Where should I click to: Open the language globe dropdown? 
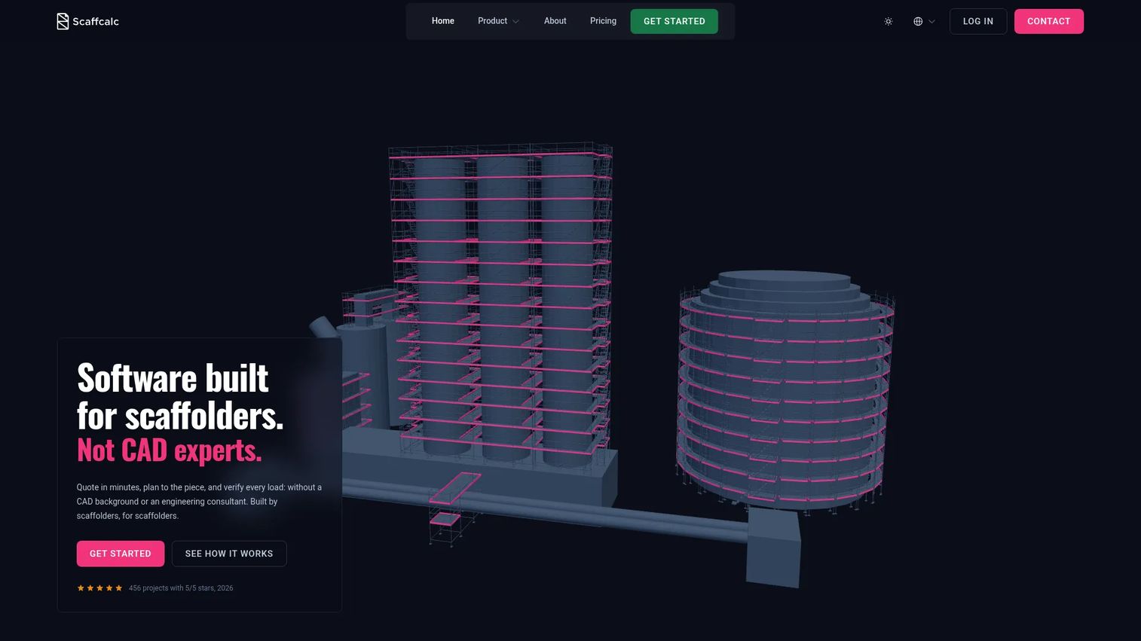[x=924, y=21]
